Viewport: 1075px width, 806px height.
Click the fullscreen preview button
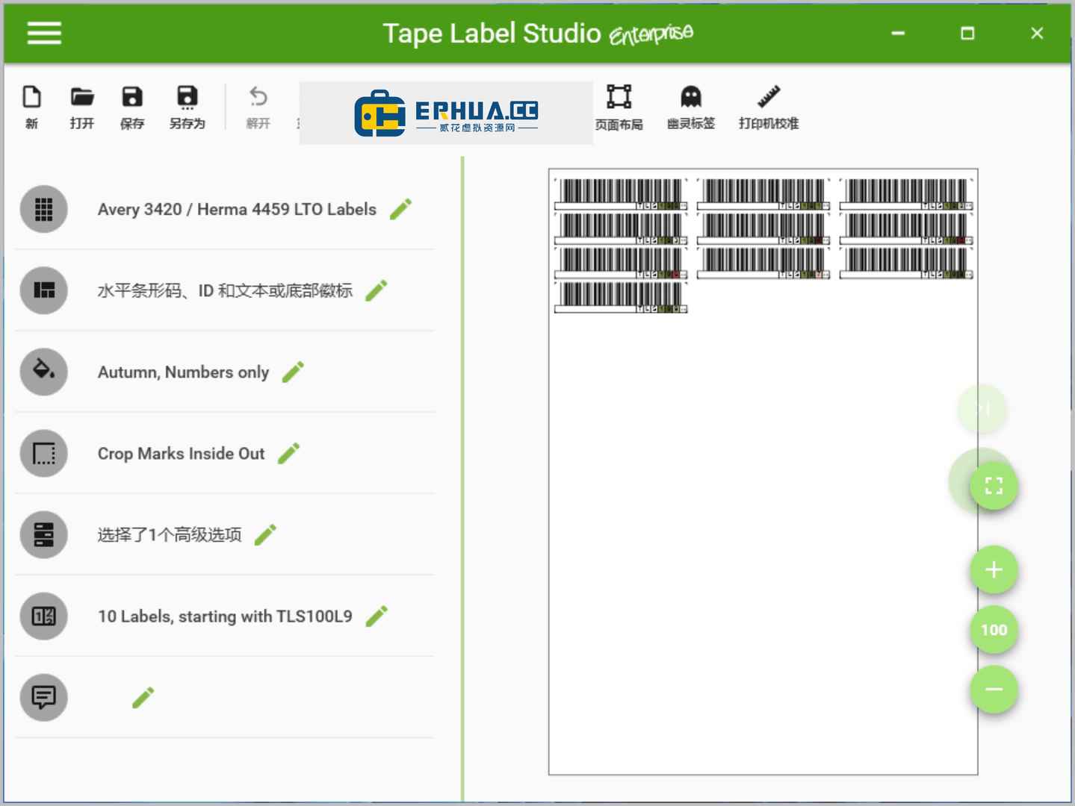pyautogui.click(x=994, y=486)
